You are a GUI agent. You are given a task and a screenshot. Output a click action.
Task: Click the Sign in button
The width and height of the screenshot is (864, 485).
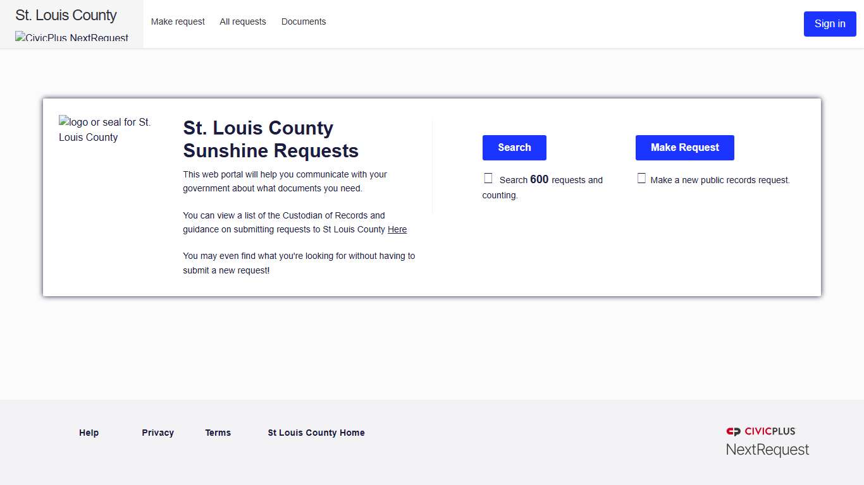tap(830, 23)
